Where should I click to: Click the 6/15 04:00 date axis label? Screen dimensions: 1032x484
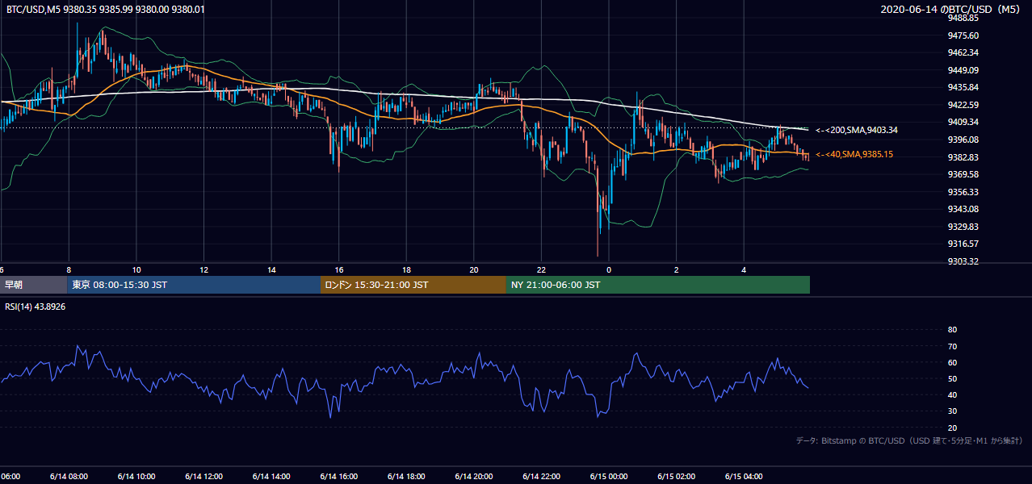tap(744, 477)
